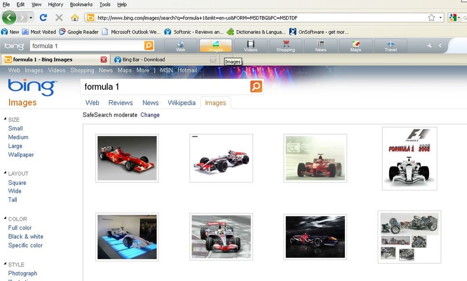467x281 pixels.
Task: Click the browser forward arrow
Action: (x=22, y=17)
